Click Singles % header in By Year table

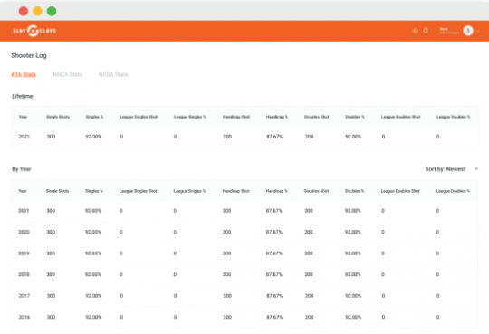pyautogui.click(x=94, y=191)
